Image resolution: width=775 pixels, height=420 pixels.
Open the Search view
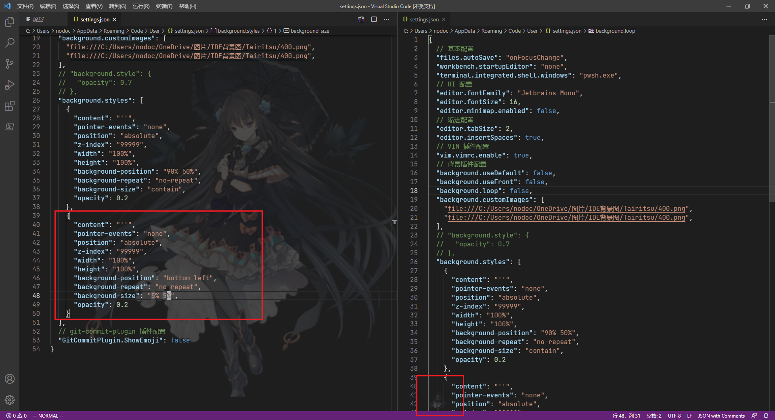click(x=10, y=43)
